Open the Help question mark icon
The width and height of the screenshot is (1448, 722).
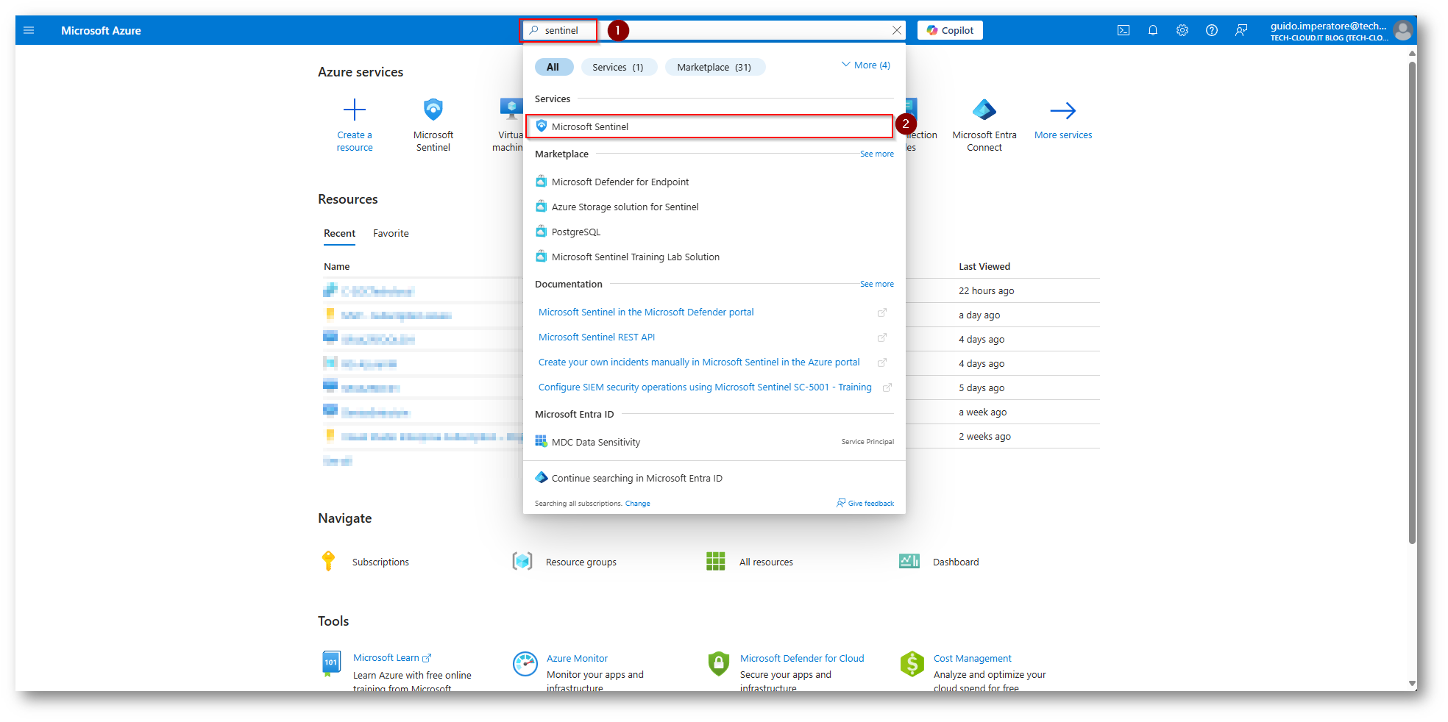(1212, 30)
